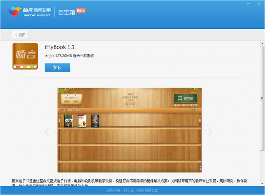Click the 版权所有 copyright footer text
Viewport: 265px width, 195px height.
pos(132,190)
